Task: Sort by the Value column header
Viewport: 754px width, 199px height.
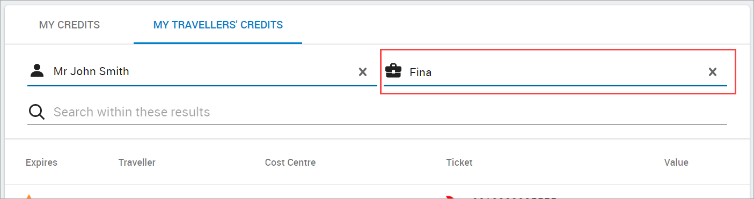Action: pos(676,162)
